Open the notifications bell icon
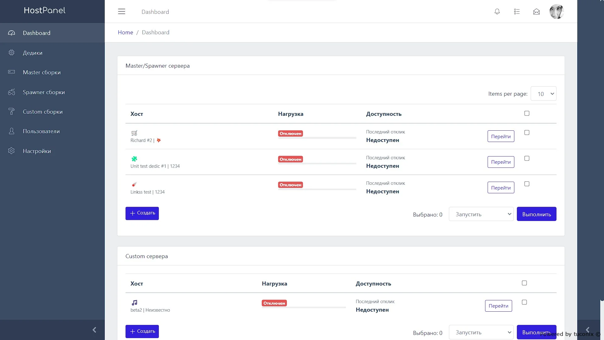The height and width of the screenshot is (340, 604). (497, 12)
